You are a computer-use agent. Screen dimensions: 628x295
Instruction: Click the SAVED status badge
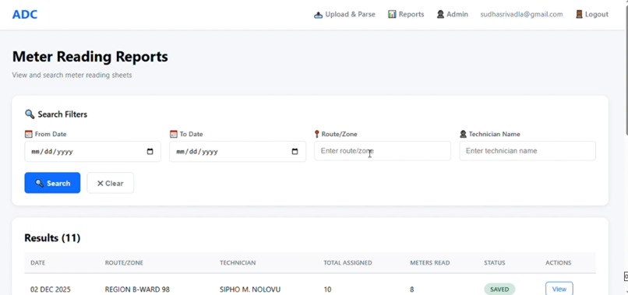(x=499, y=289)
